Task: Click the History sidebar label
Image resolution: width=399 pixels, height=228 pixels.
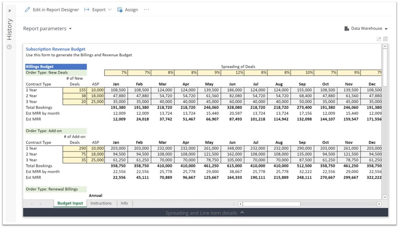Action: 10,29
